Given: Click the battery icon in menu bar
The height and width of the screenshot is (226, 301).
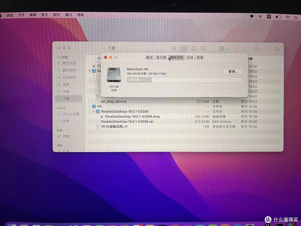Looking at the screenshot, I should click(278, 17).
